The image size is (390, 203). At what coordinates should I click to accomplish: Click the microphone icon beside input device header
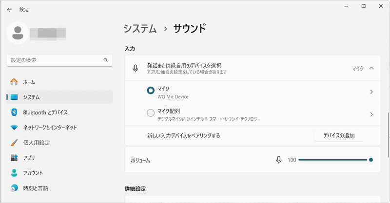(136, 68)
